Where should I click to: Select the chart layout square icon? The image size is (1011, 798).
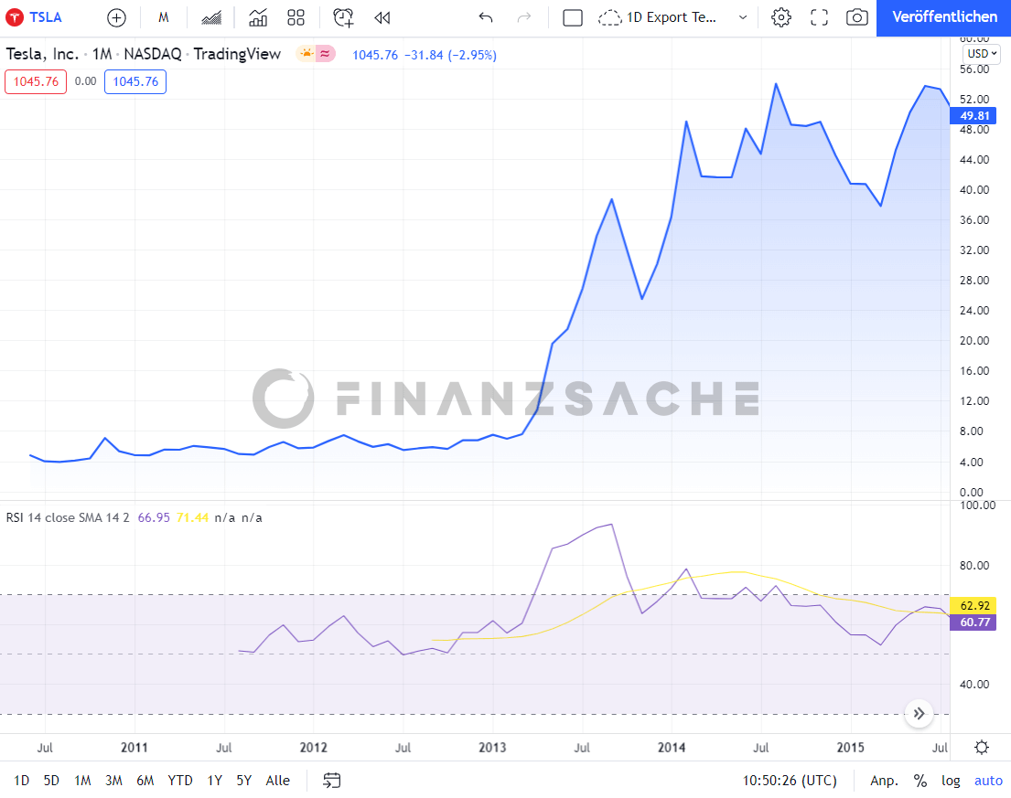(573, 18)
